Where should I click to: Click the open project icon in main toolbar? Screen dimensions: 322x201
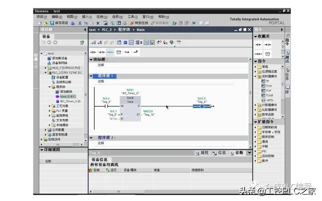point(46,23)
